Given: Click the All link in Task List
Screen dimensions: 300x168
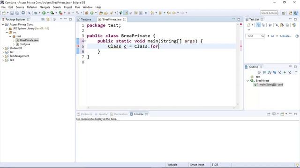Looking at the screenshot, I should click(272, 36).
